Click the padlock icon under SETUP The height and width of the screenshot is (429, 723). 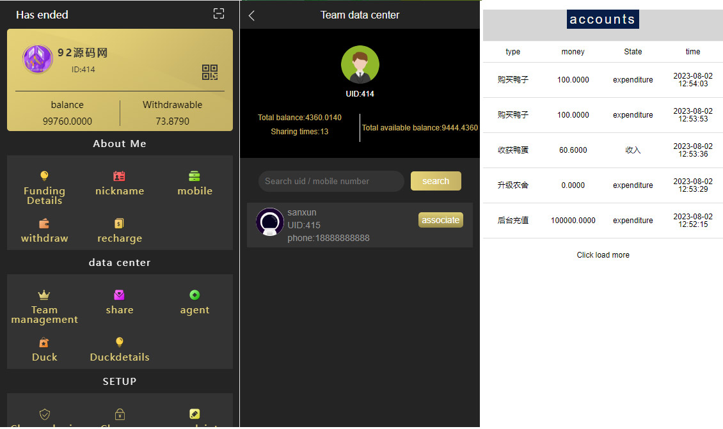(x=120, y=414)
